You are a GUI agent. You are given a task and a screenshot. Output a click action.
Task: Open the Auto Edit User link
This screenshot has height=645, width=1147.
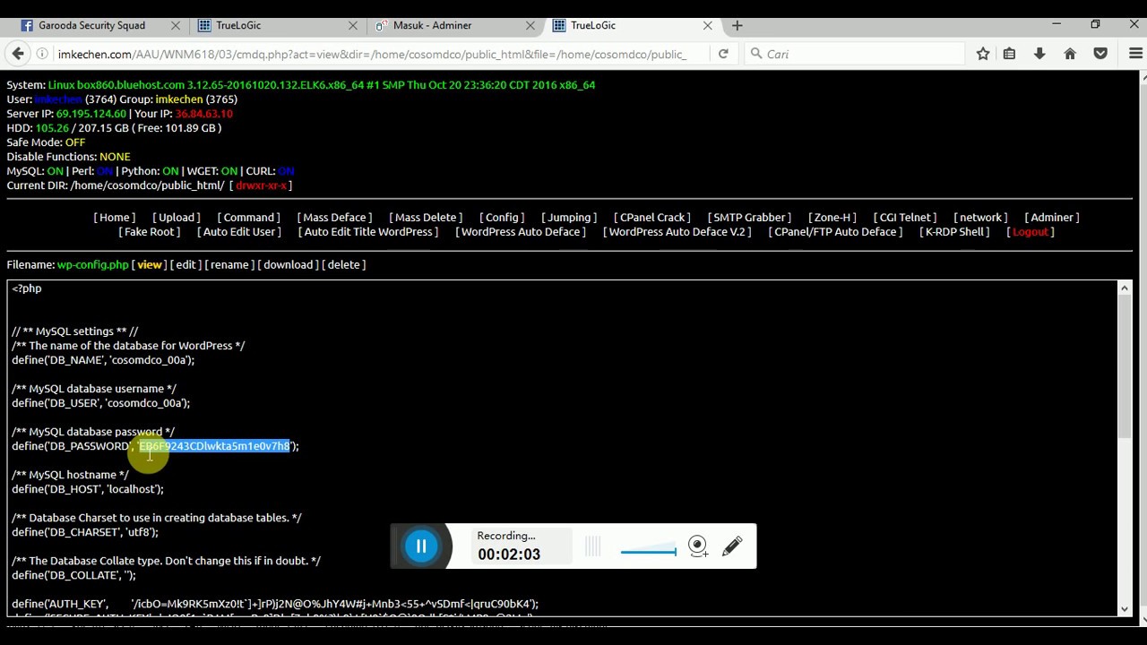(239, 232)
